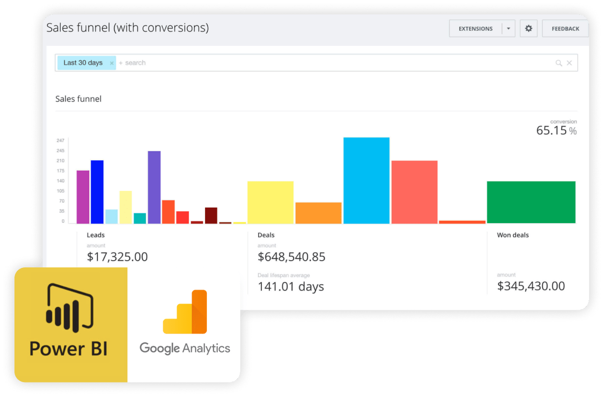
Task: Focus the search input field
Action: pos(338,63)
